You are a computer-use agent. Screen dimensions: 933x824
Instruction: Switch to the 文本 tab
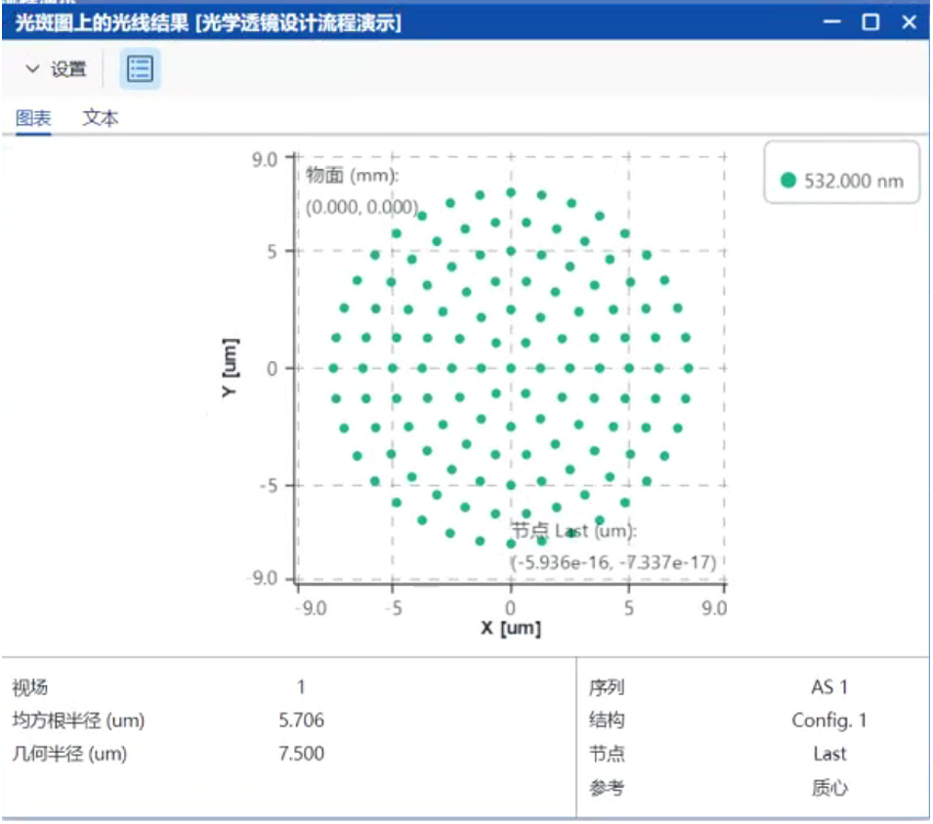point(101,118)
